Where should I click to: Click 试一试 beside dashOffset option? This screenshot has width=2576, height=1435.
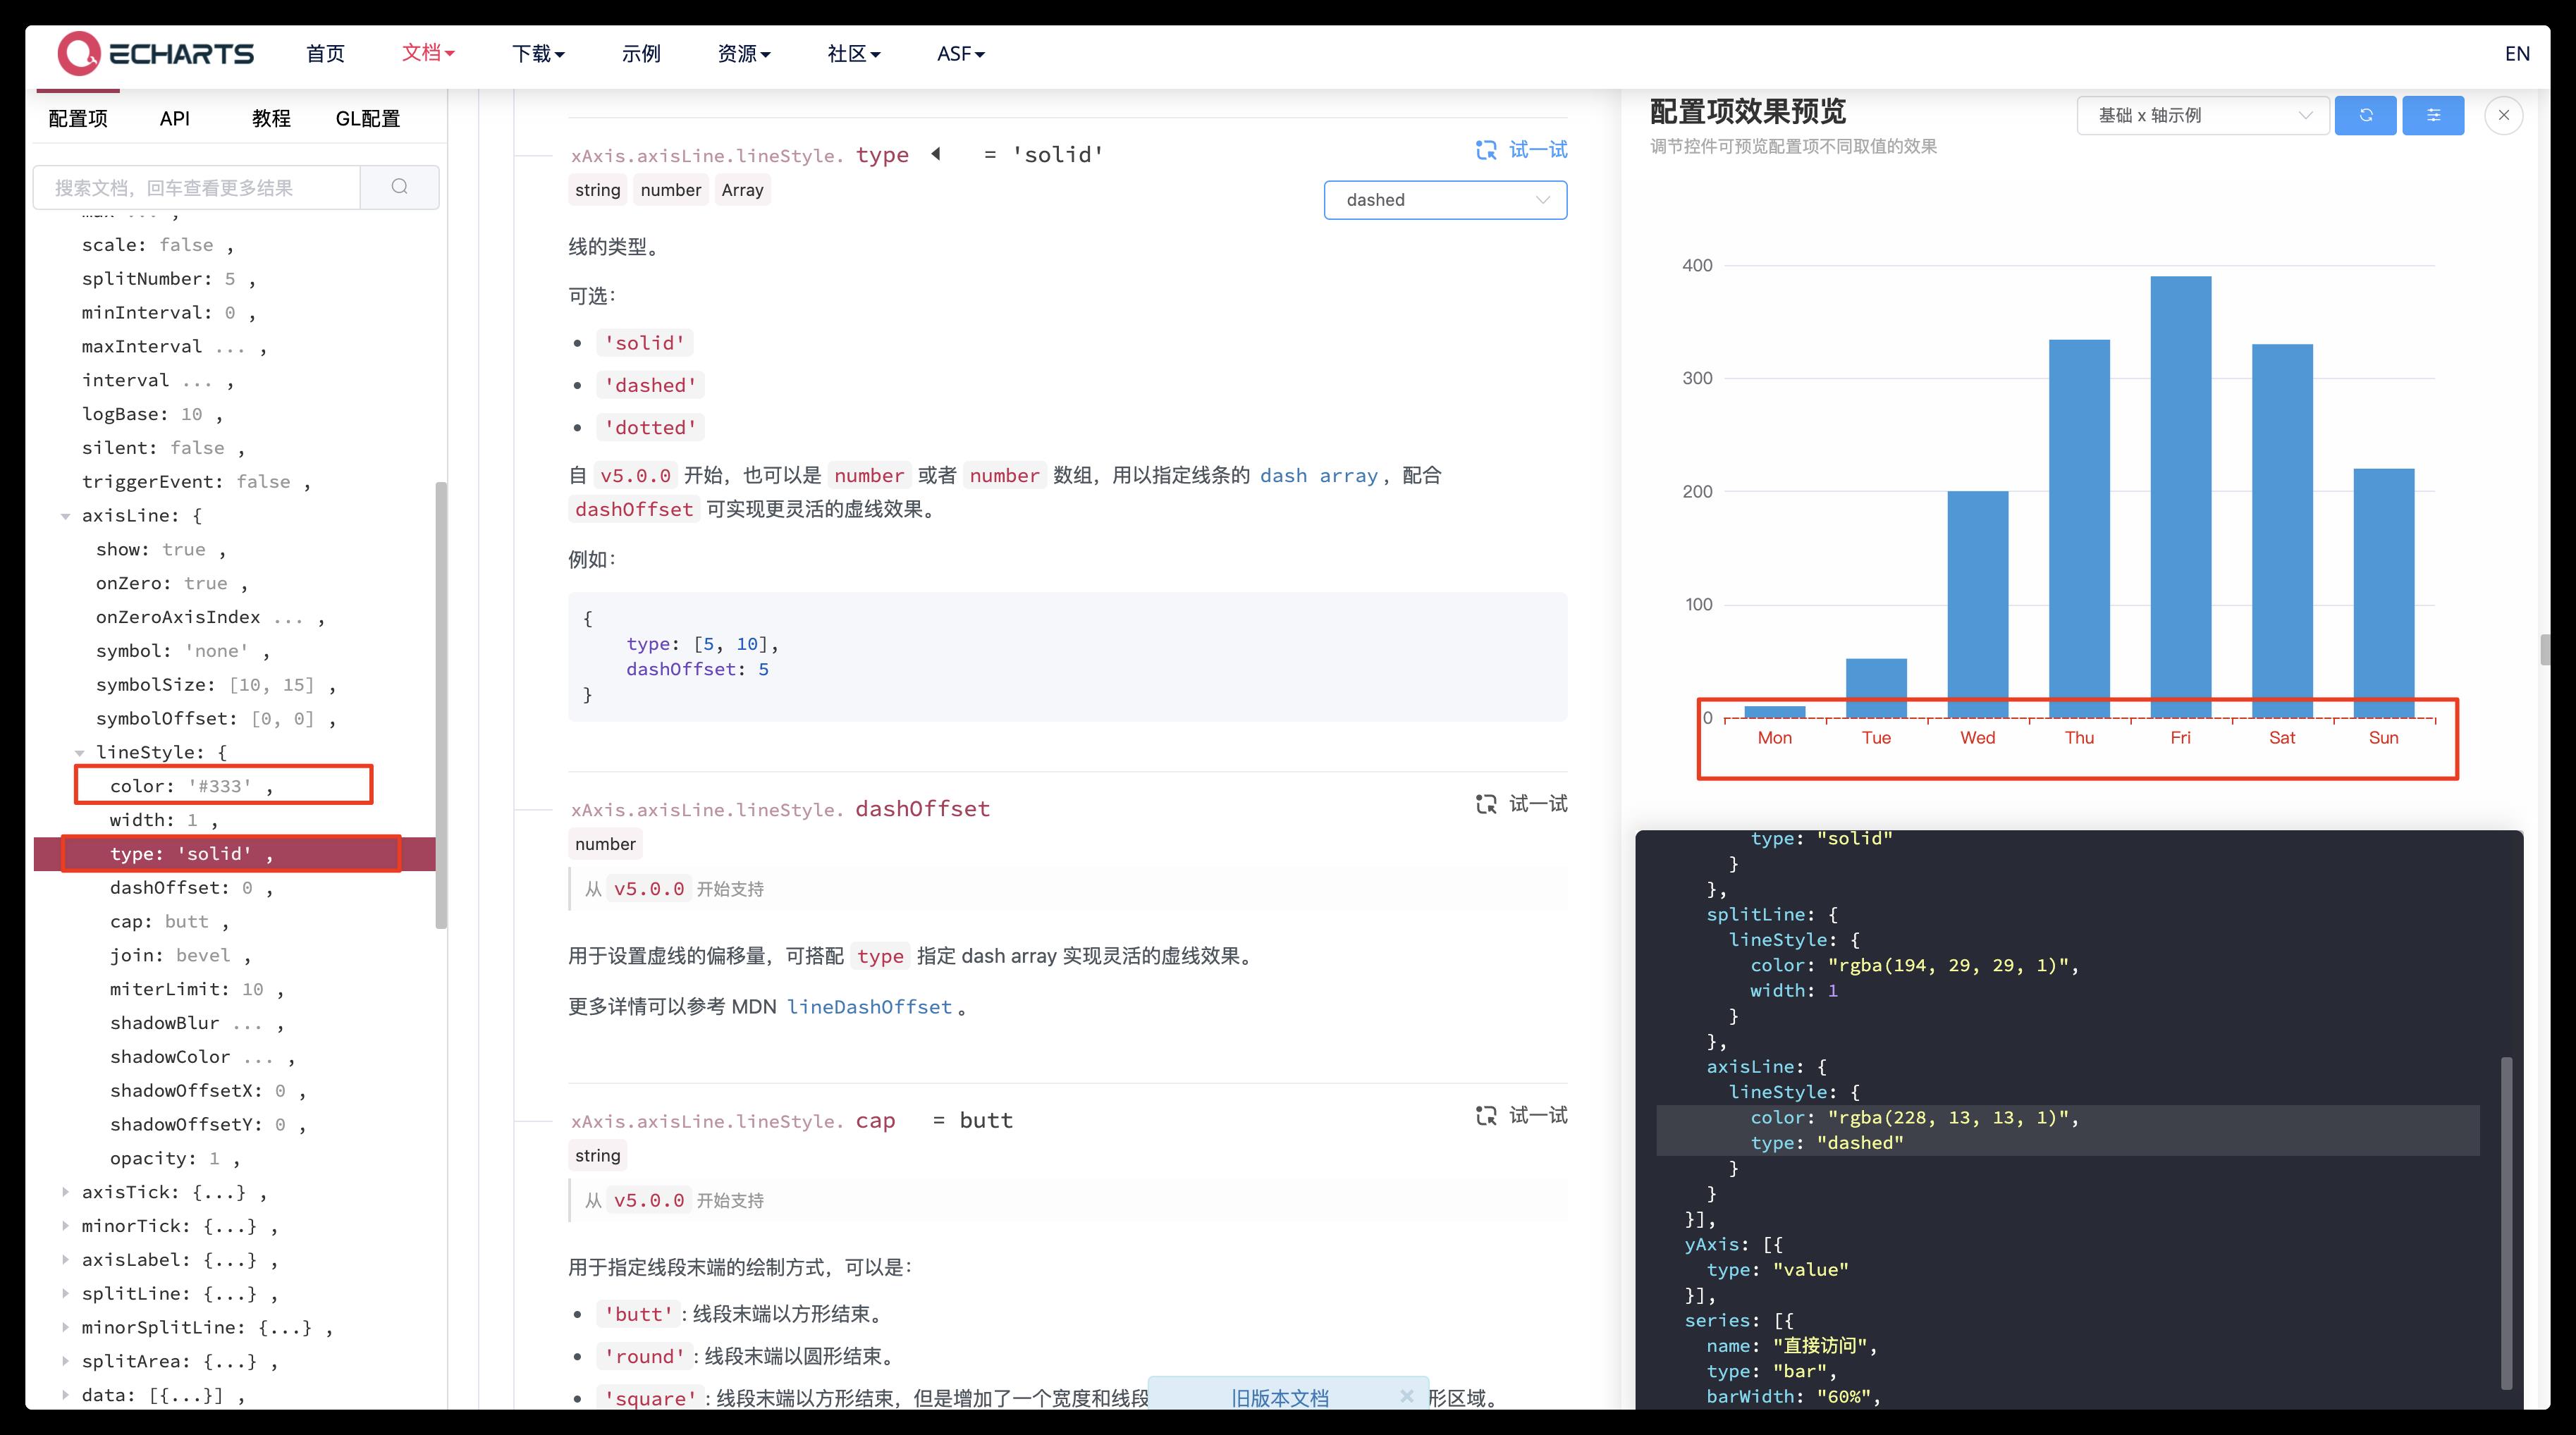[x=1521, y=804]
